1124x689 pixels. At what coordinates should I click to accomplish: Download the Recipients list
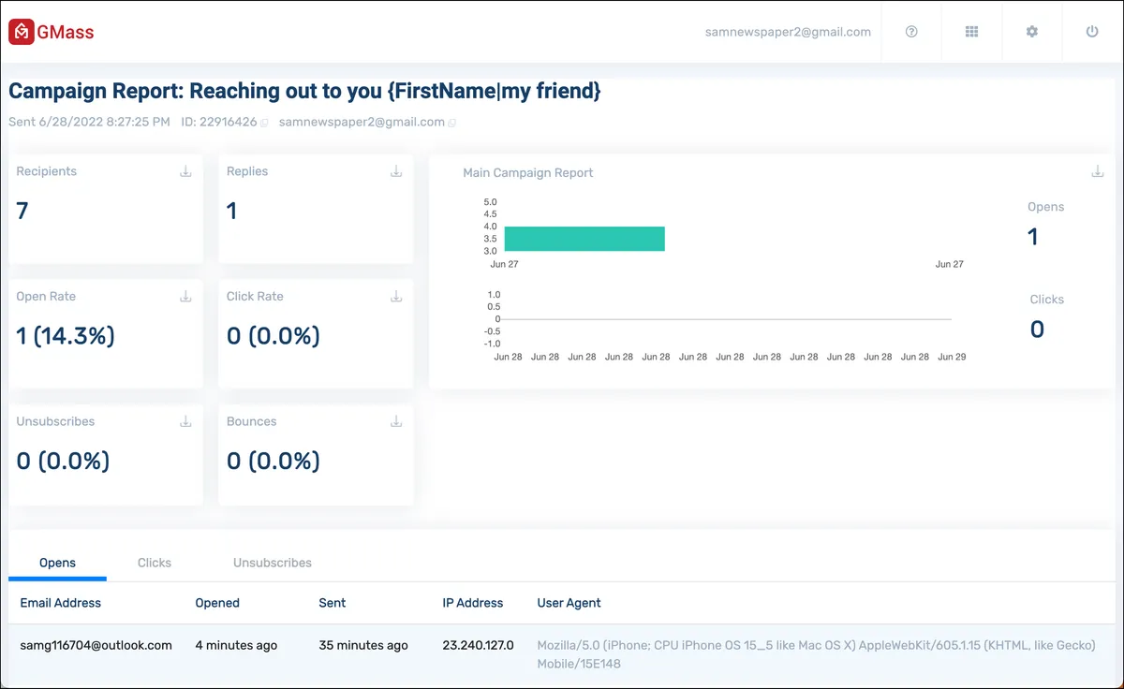pyautogui.click(x=185, y=171)
